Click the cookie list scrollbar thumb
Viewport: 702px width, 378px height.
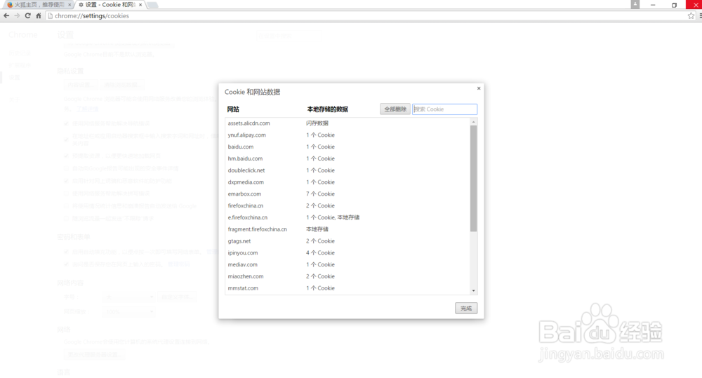point(473,178)
